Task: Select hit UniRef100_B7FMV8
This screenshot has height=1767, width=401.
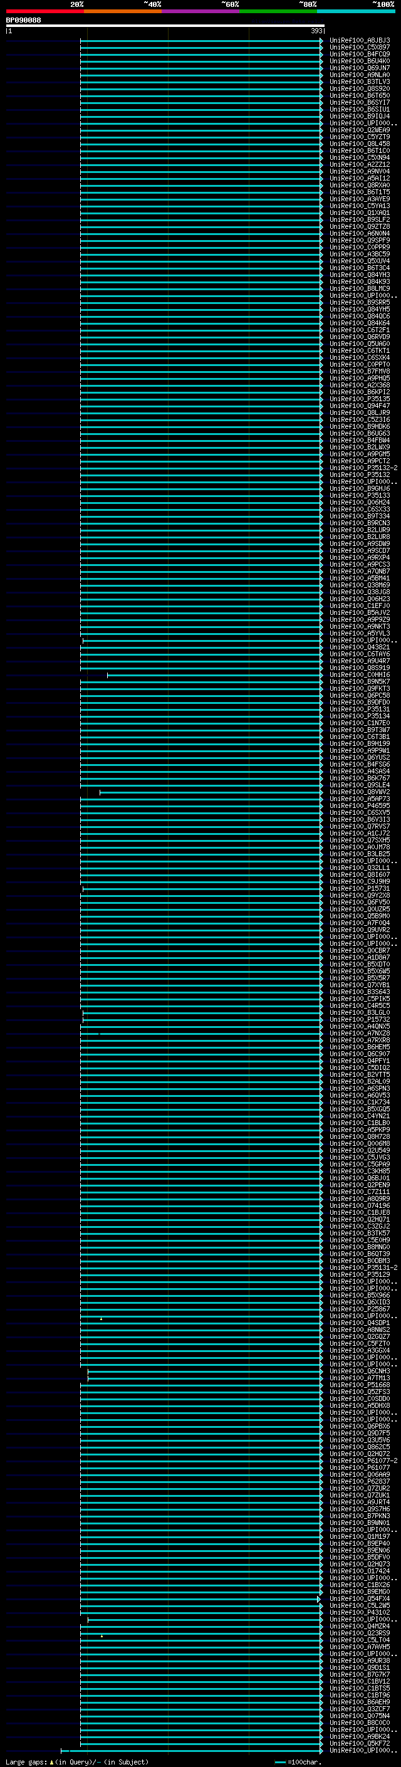Action: (x=360, y=372)
